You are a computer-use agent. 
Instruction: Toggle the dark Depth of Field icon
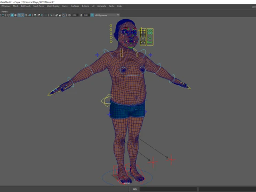coord(46,15)
